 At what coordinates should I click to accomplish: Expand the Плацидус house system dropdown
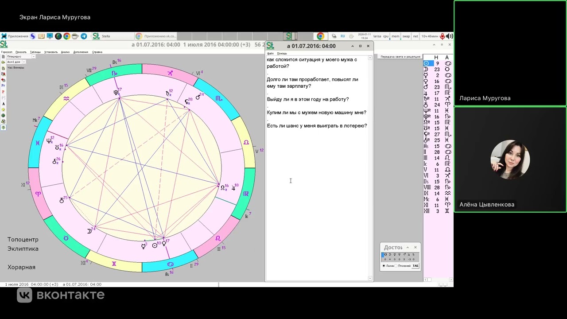(33, 57)
